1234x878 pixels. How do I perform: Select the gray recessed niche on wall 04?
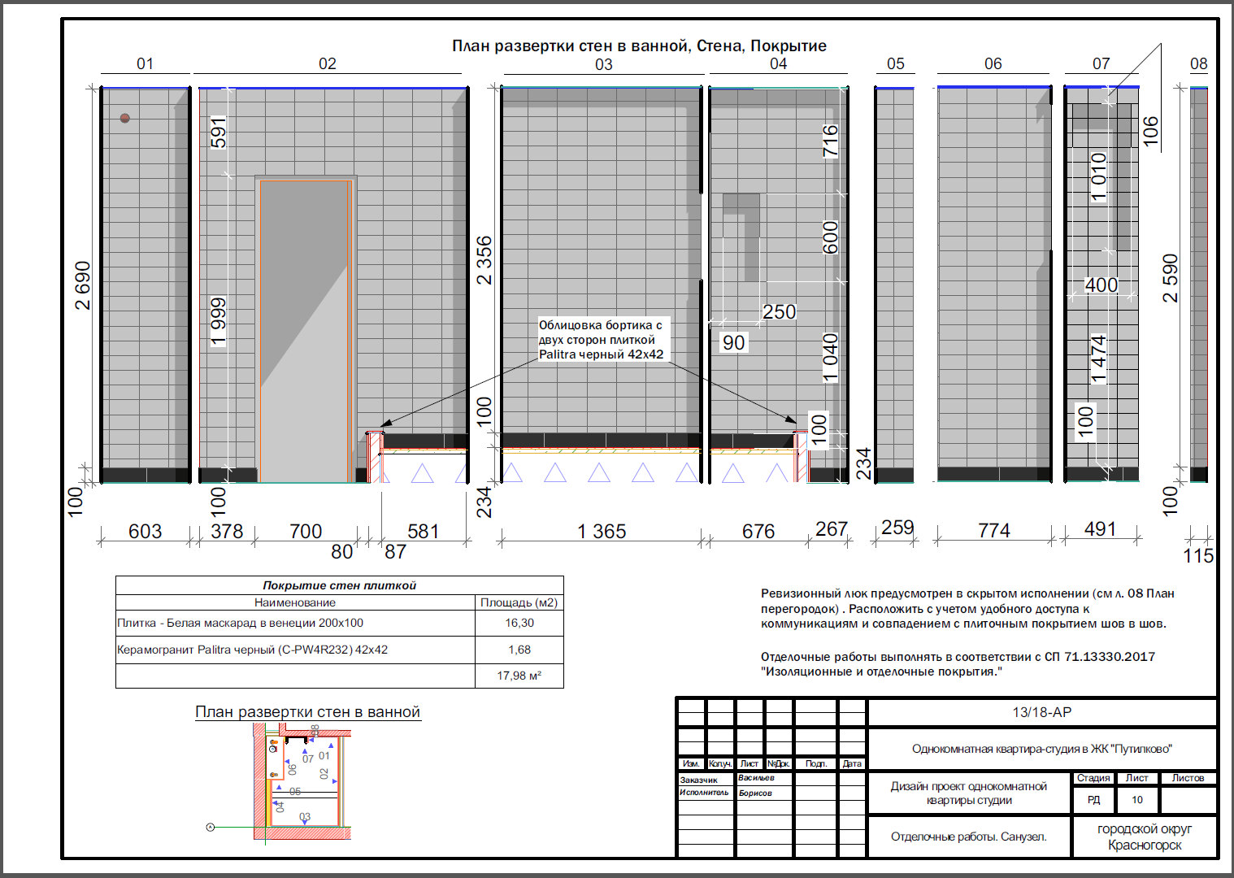coord(741,237)
